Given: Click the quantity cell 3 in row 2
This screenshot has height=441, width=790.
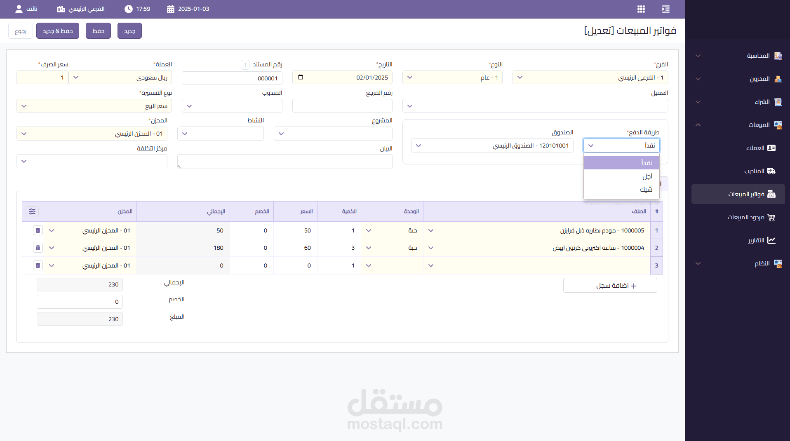Looking at the screenshot, I should [339, 248].
